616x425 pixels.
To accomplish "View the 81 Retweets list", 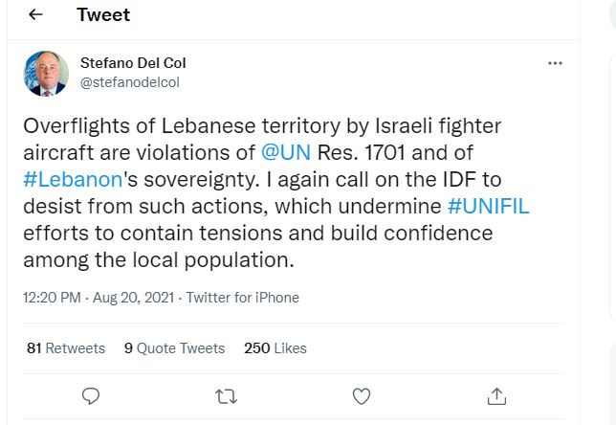I will tap(66, 348).
